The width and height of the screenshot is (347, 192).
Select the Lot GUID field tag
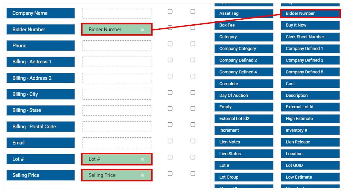(x=310, y=165)
